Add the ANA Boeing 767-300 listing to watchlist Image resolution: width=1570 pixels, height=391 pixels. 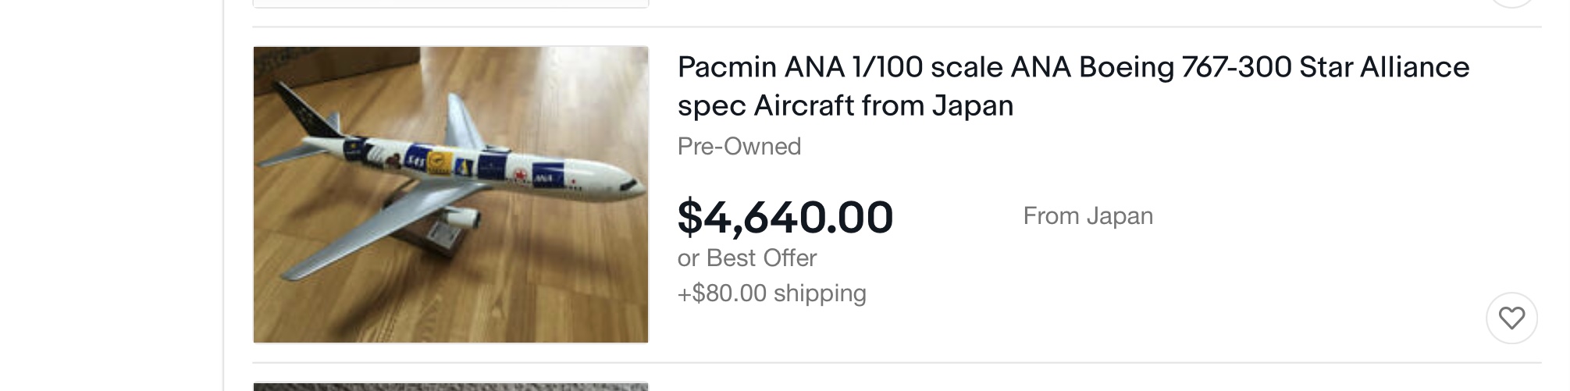tap(1511, 318)
